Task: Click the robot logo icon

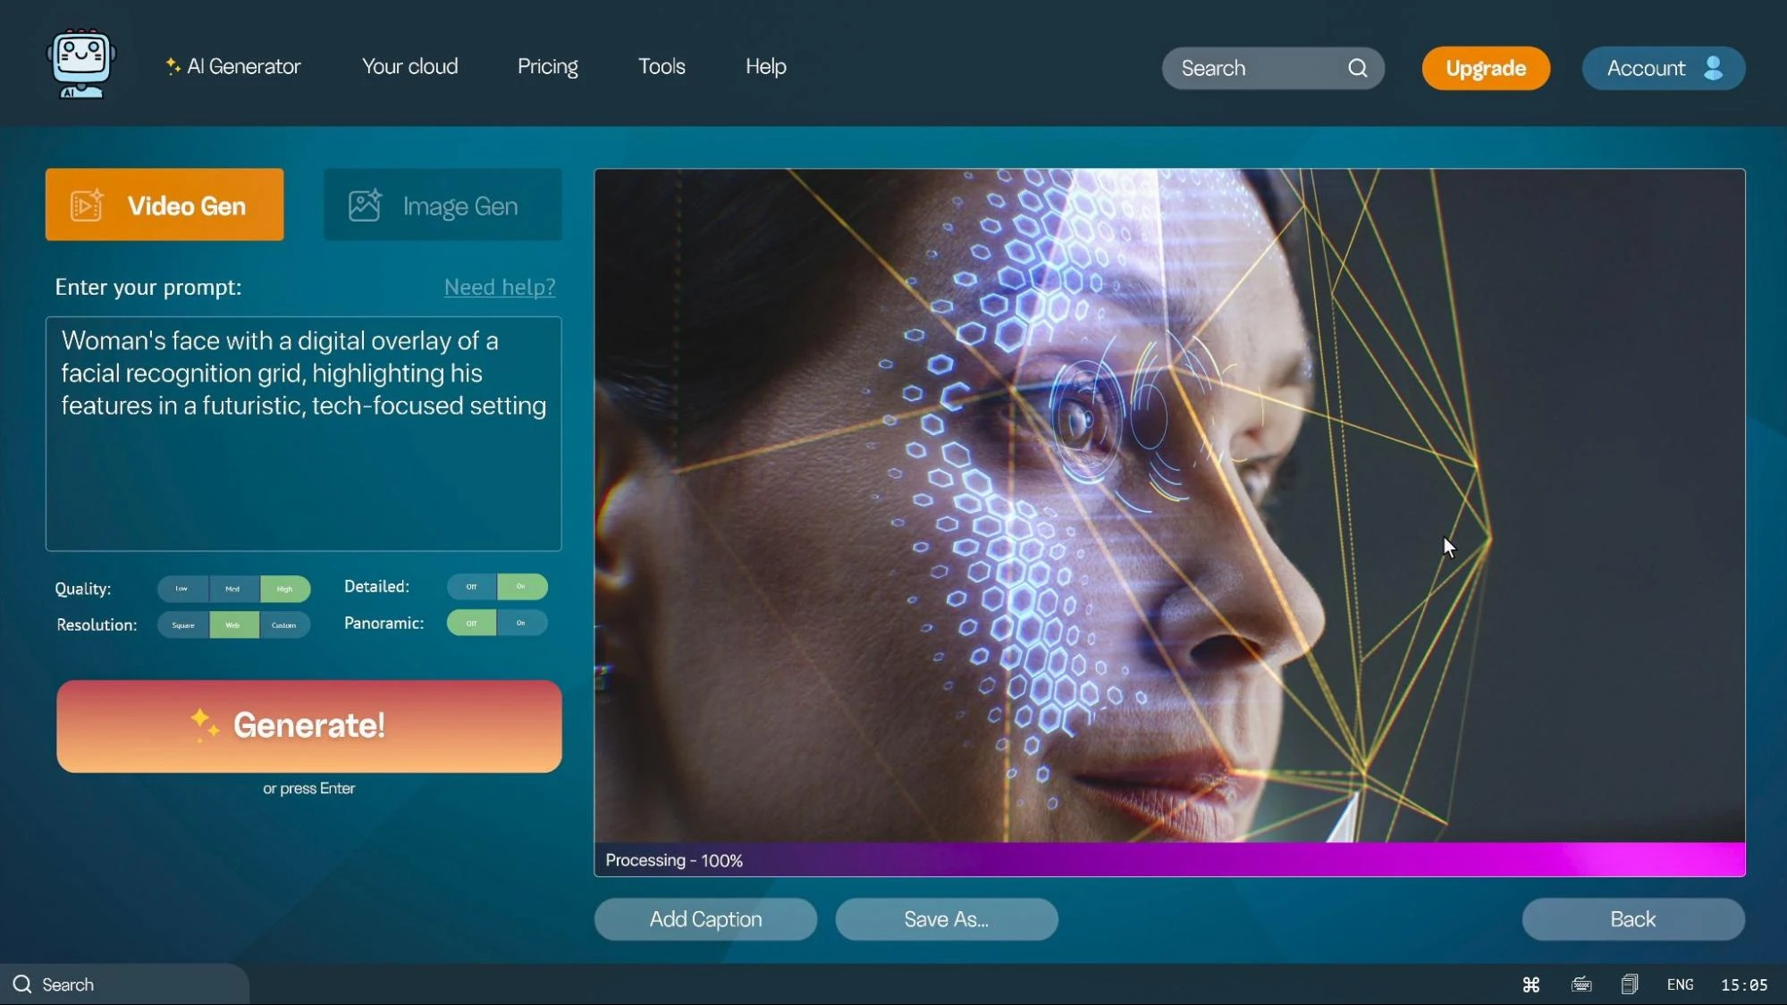Action: coord(80,63)
